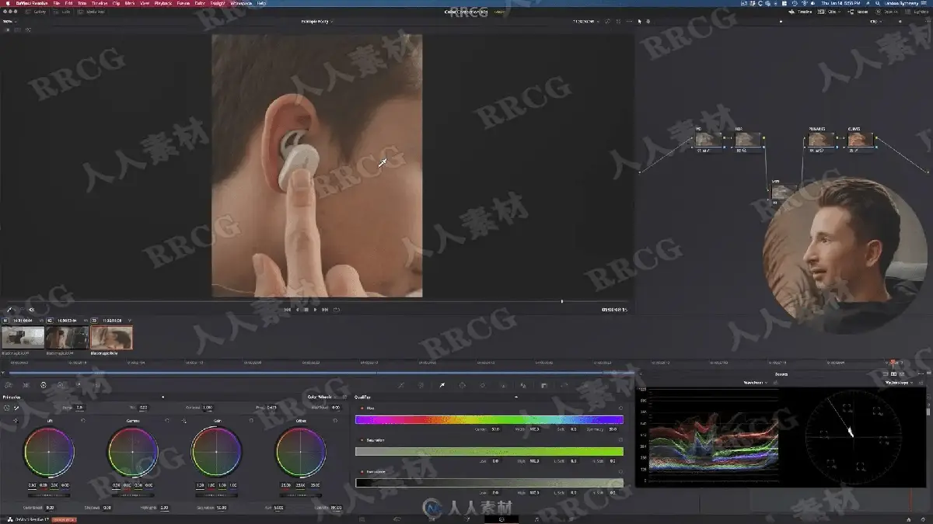
Task: Open the Color Match palette
Action: click(x=26, y=385)
